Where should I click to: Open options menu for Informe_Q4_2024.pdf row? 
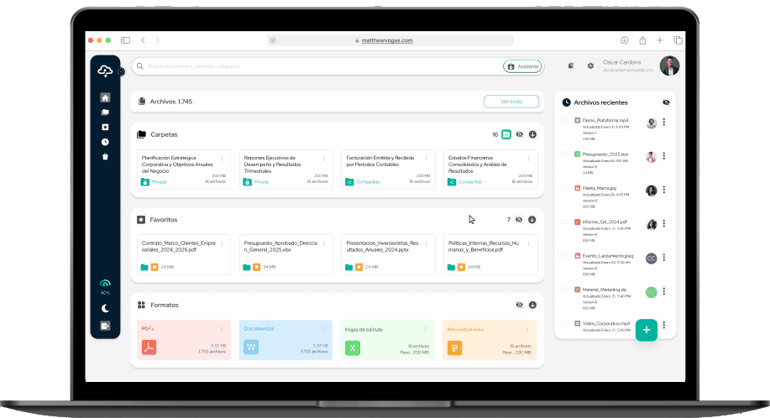664,223
